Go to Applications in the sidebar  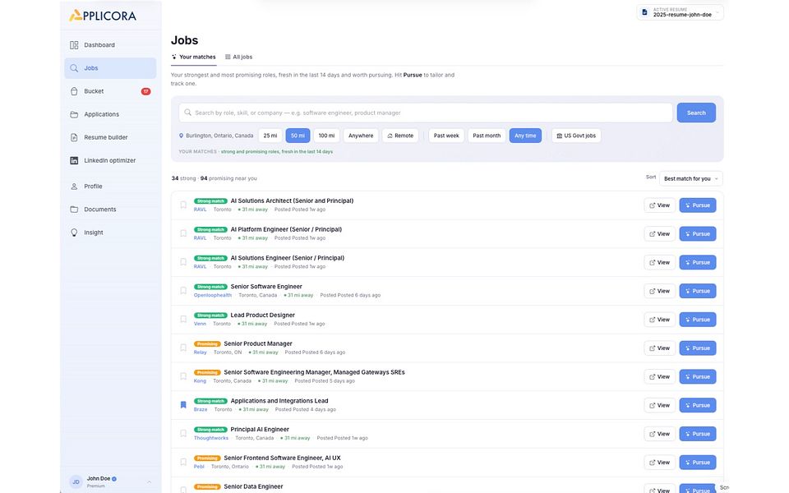110,114
